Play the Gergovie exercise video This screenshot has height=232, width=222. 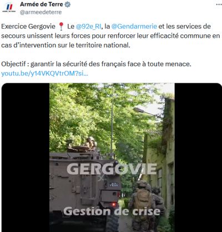pyautogui.click(x=112, y=158)
